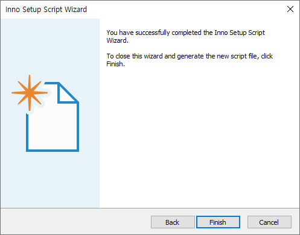This screenshot has width=300, height=235.
Task: Click the folded corner of the page icon
Action: click(68, 93)
